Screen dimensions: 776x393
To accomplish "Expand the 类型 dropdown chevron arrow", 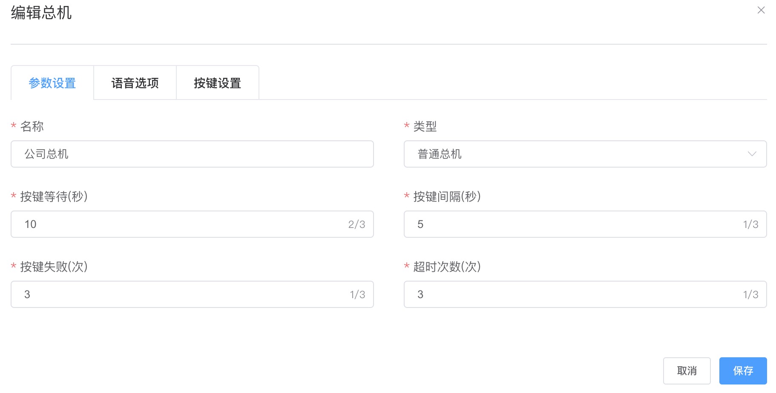I will coord(752,154).
